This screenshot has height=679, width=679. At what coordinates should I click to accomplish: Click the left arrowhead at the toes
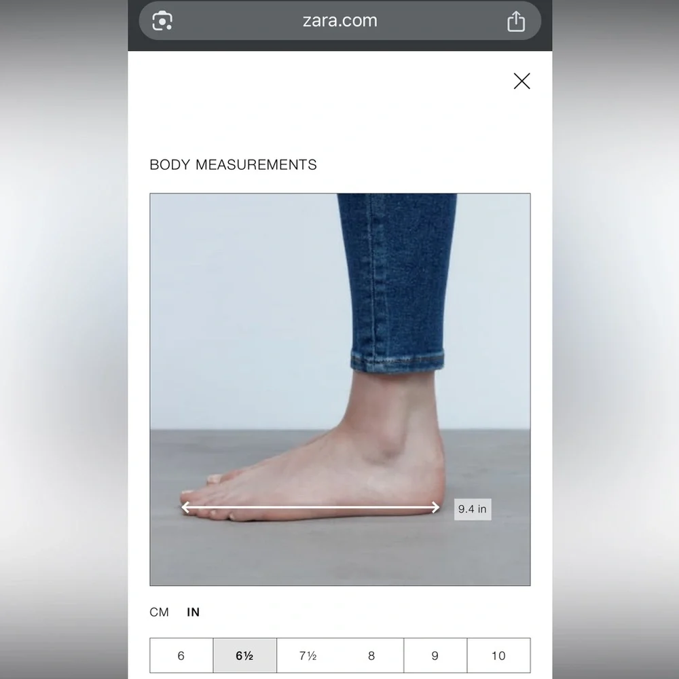coord(185,507)
